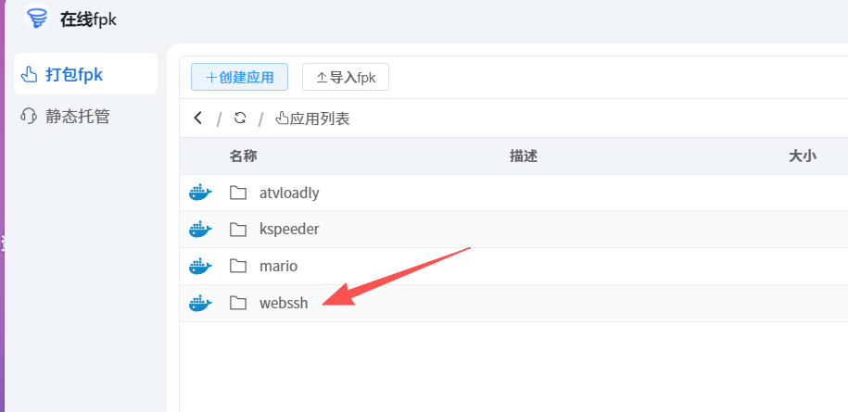Click the Docker whale icon for mario
Image resolution: width=848 pixels, height=412 pixels.
(200, 266)
